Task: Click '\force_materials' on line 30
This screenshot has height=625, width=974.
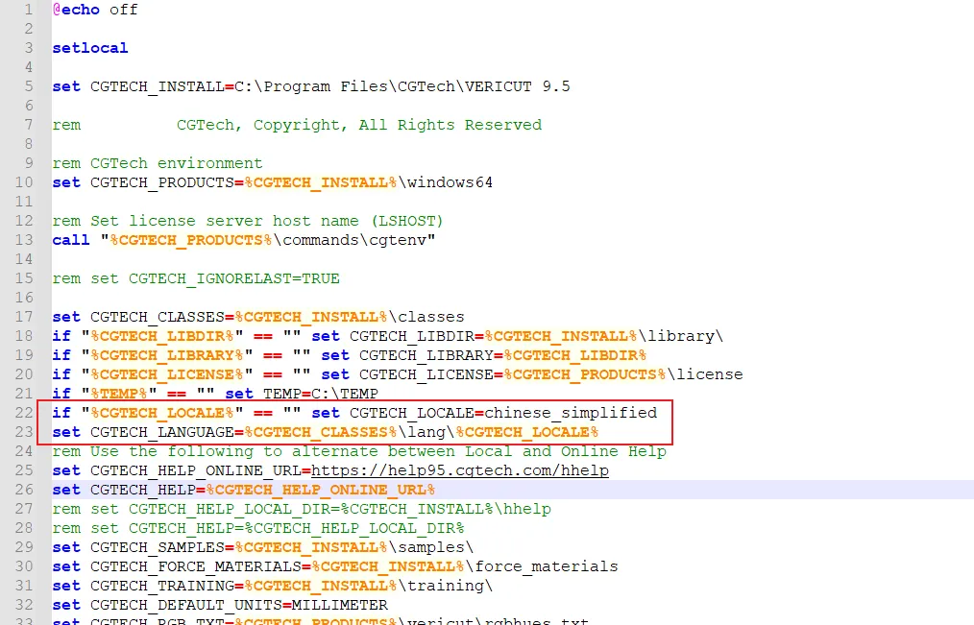Action: pos(542,566)
